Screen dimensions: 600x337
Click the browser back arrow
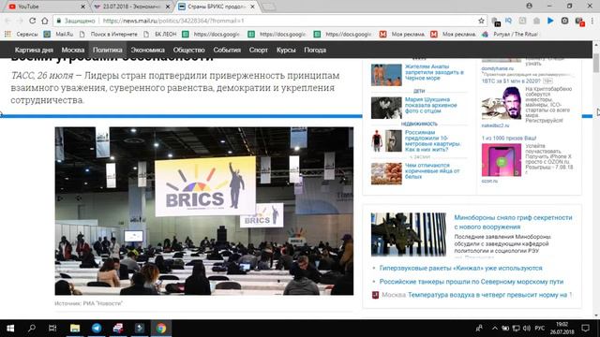click(8, 21)
